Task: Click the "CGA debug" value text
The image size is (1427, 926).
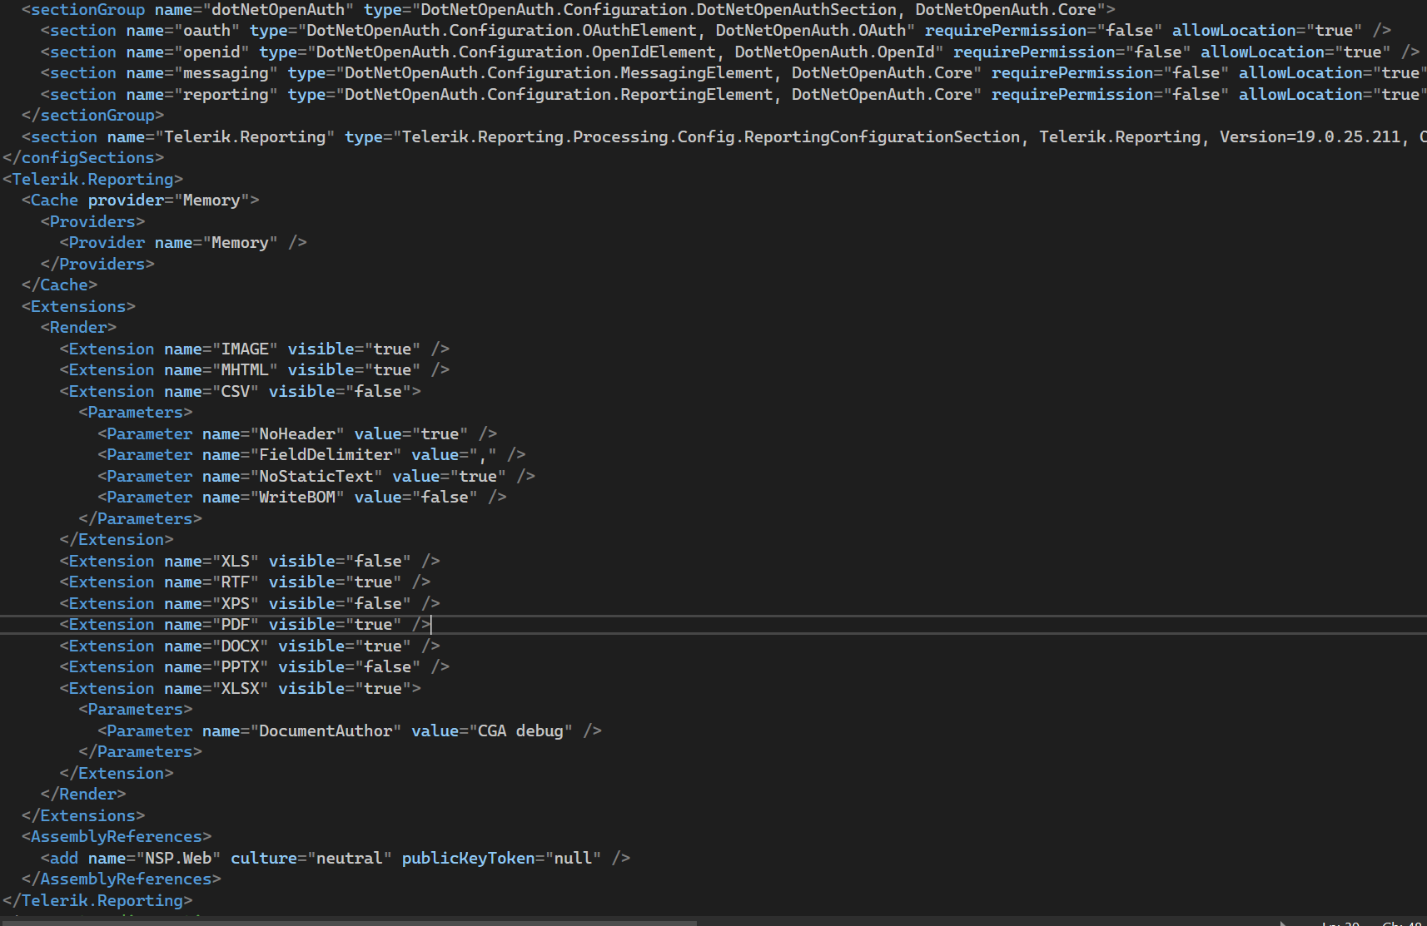Action: point(520,730)
